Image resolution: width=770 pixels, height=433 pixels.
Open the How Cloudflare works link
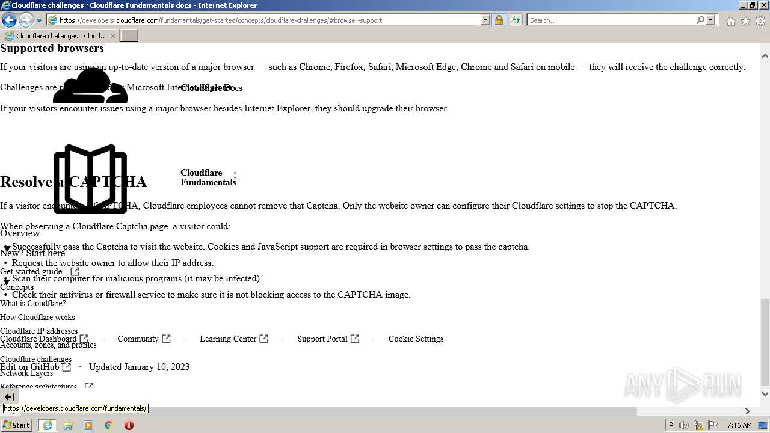(x=37, y=318)
